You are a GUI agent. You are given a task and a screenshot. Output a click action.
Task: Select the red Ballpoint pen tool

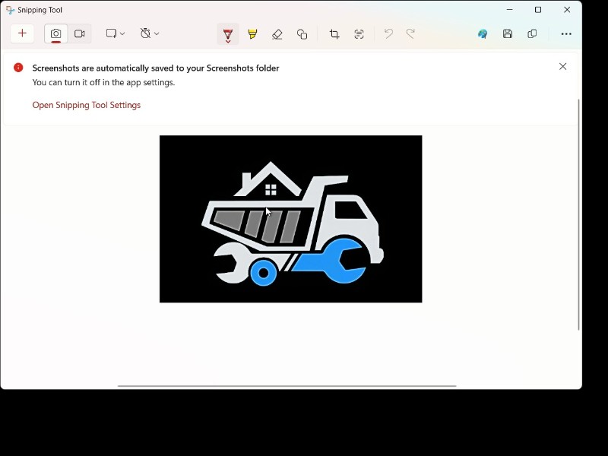(228, 34)
